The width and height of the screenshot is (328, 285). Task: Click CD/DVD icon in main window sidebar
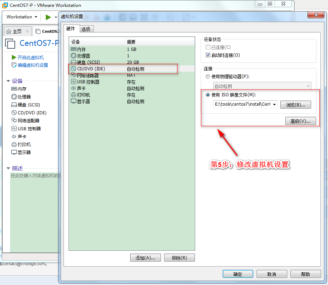click(14, 113)
